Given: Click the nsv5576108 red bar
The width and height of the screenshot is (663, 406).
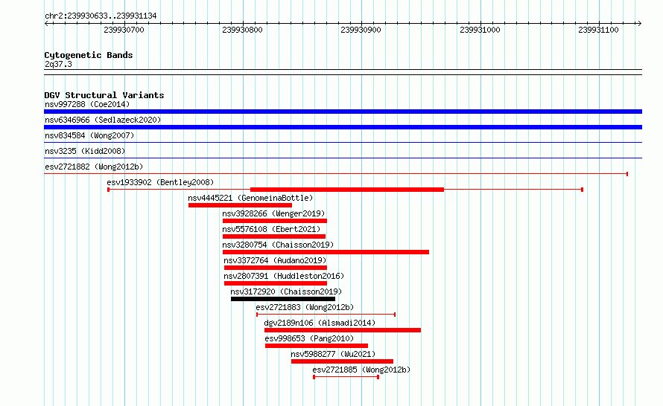Looking at the screenshot, I should click(274, 236).
